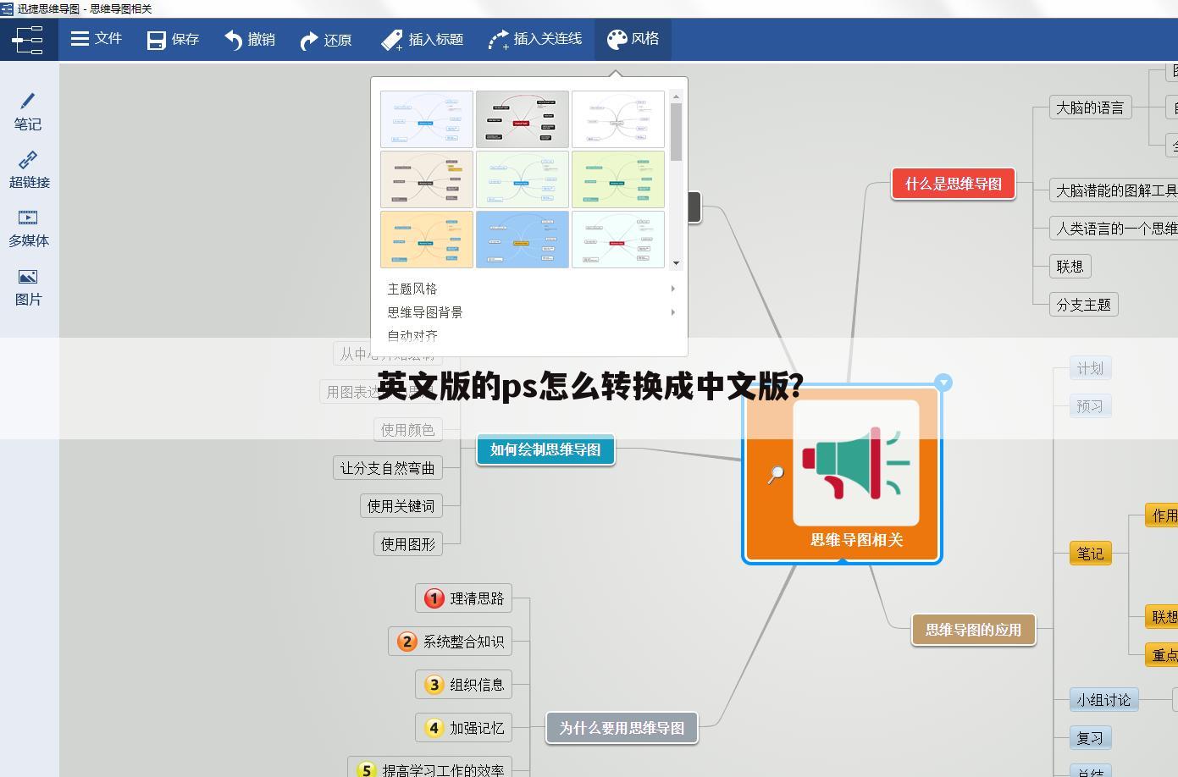The width and height of the screenshot is (1178, 777).
Task: Select the light blue style thumbnail
Action: 427,119
